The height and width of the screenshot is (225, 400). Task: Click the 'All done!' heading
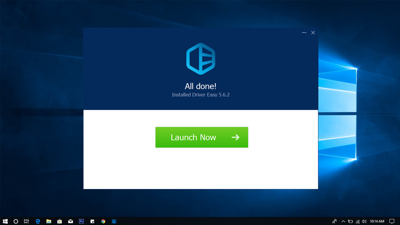(200, 86)
